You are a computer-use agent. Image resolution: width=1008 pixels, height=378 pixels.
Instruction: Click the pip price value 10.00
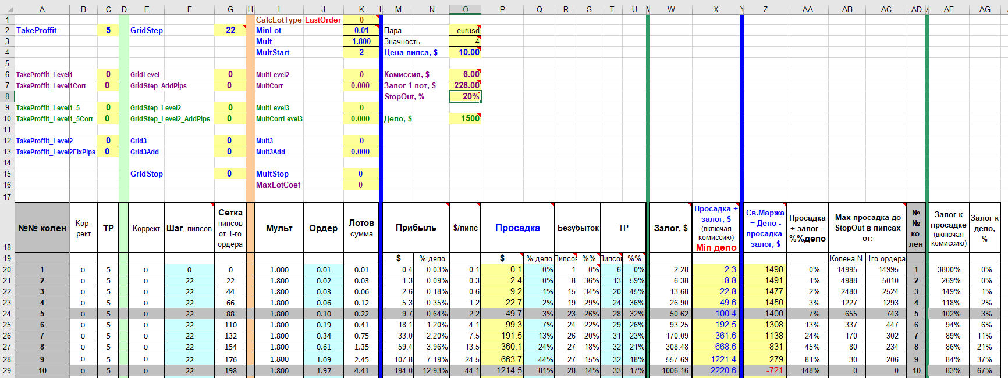click(x=465, y=52)
